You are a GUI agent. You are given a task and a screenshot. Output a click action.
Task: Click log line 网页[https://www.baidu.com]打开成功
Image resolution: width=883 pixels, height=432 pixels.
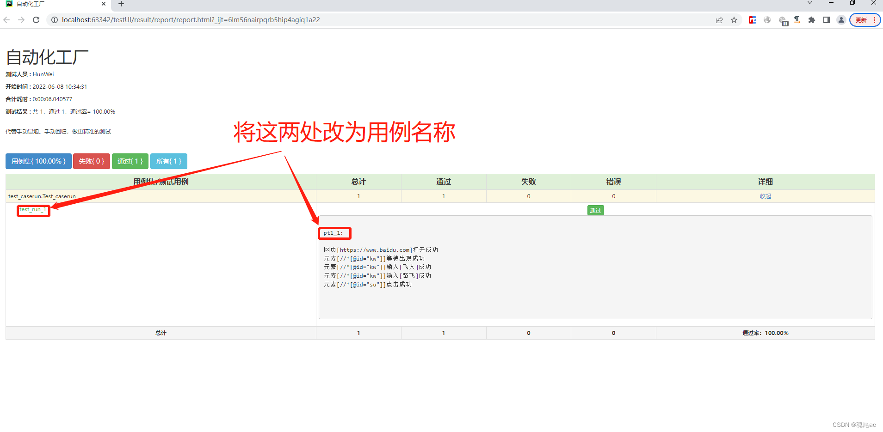pyautogui.click(x=381, y=250)
